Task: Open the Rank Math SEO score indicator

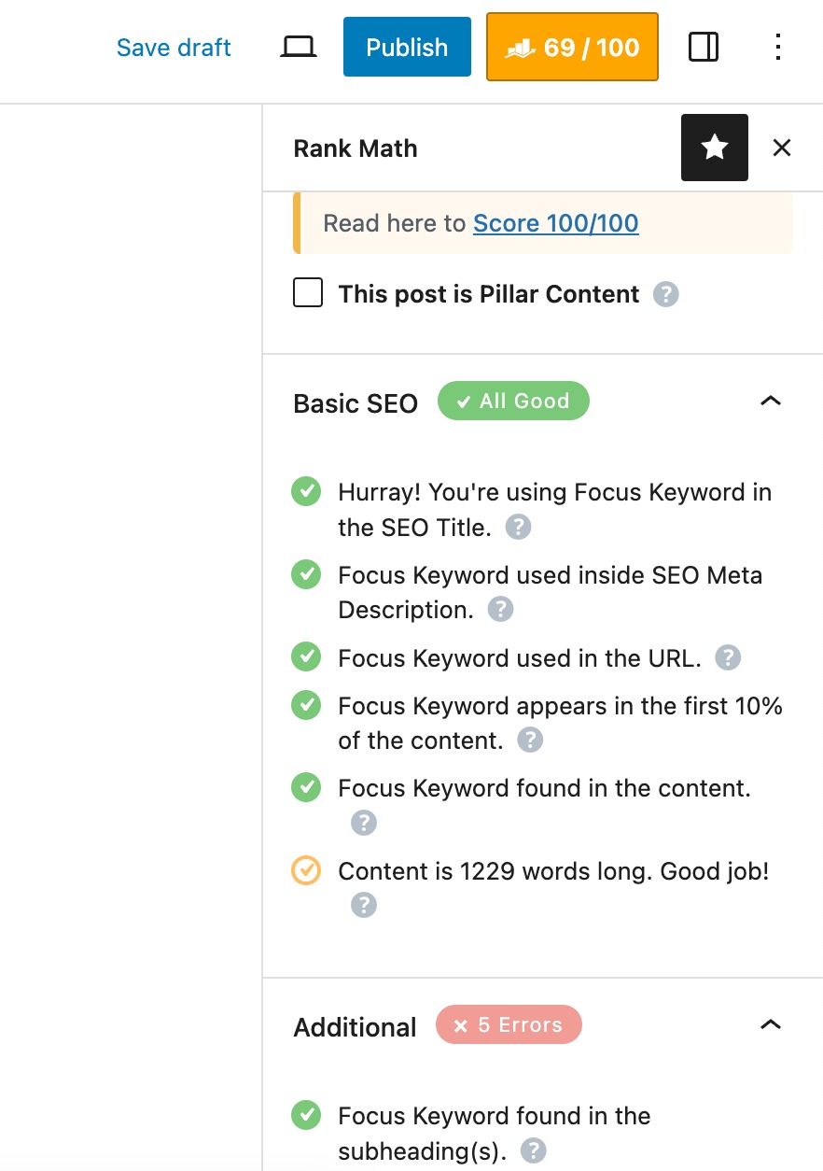Action: (572, 47)
